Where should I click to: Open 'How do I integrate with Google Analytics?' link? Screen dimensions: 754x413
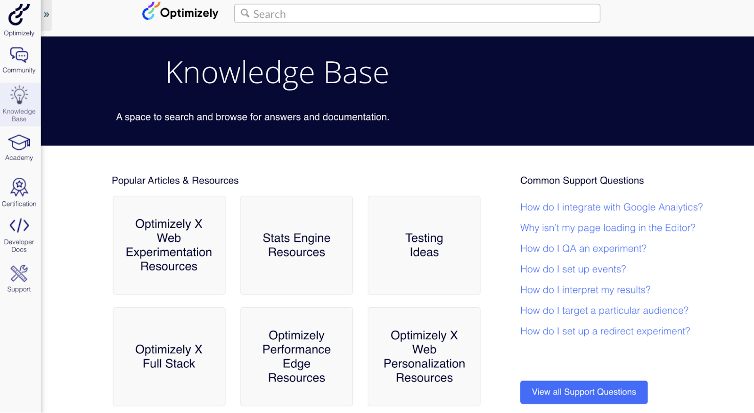[611, 207]
